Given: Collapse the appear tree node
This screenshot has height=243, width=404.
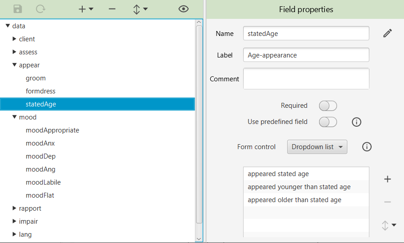Looking at the screenshot, I should [14, 65].
